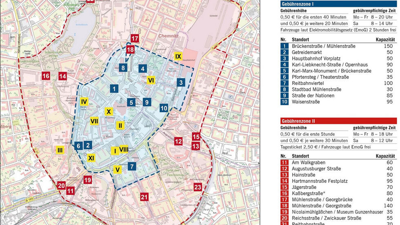Click red marker 21 on the map
The width and height of the screenshot is (400, 225).
point(144,197)
